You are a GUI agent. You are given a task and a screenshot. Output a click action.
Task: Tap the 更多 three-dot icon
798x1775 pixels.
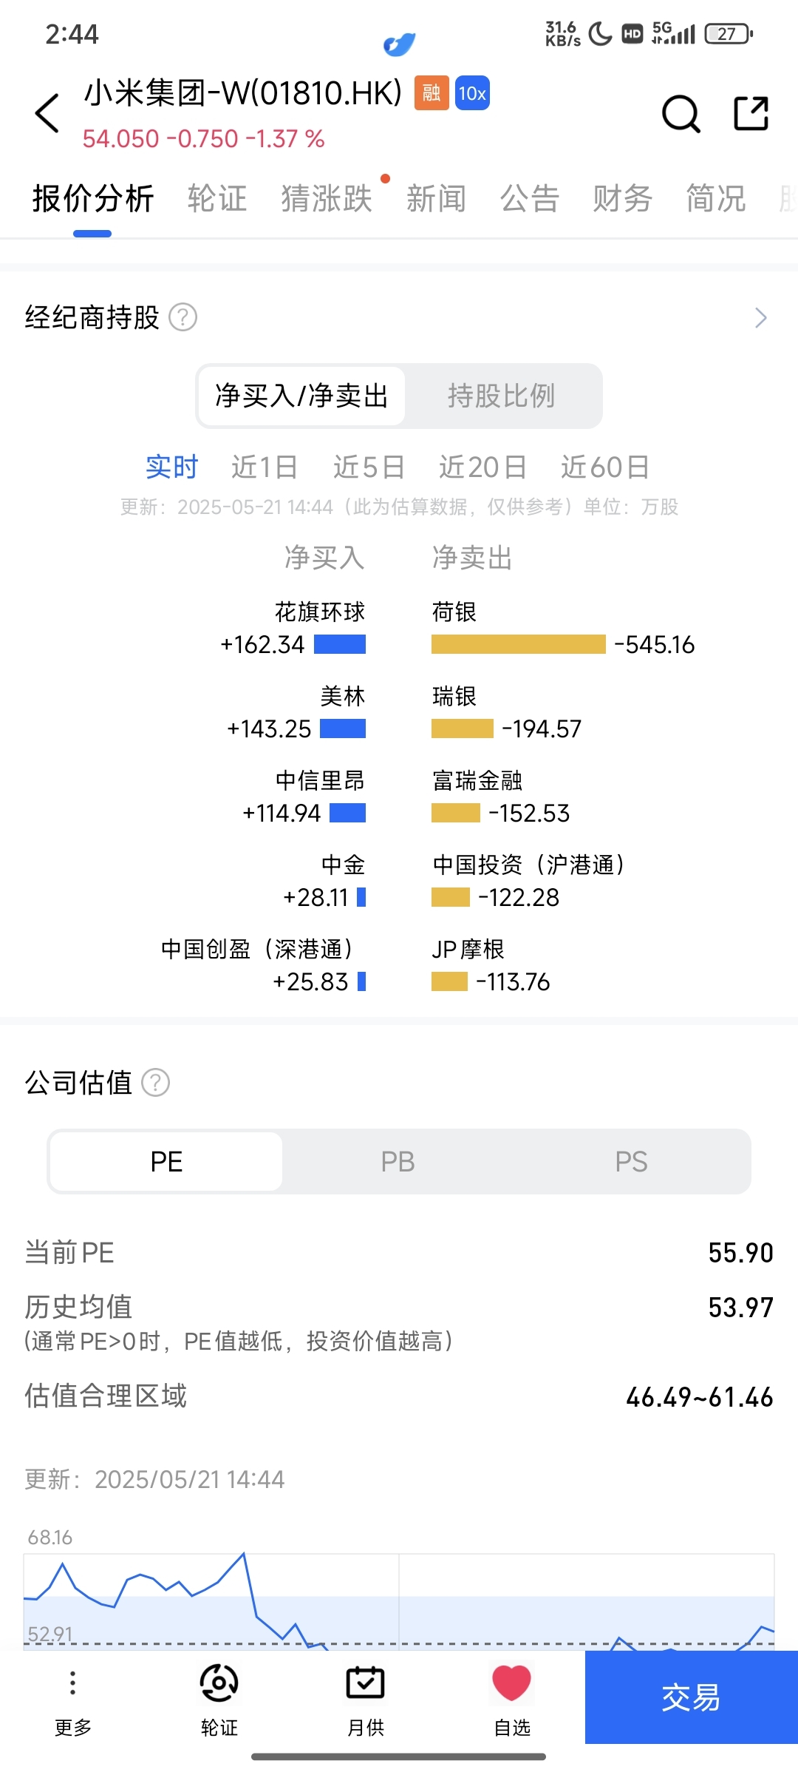pos(72,1683)
